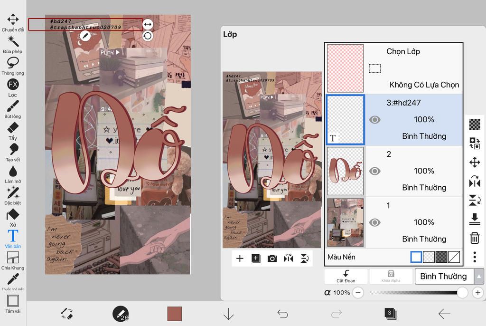Toggle the Khóa Alpha lock button
This screenshot has height=326, width=486.
tap(391, 276)
